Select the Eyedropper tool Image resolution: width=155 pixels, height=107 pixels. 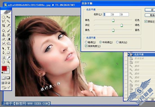8,58
